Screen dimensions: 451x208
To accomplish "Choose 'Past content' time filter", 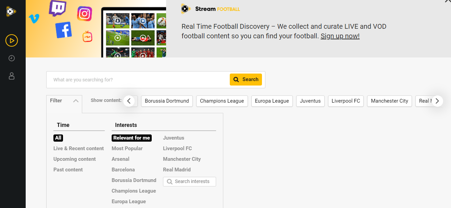I will (68, 170).
